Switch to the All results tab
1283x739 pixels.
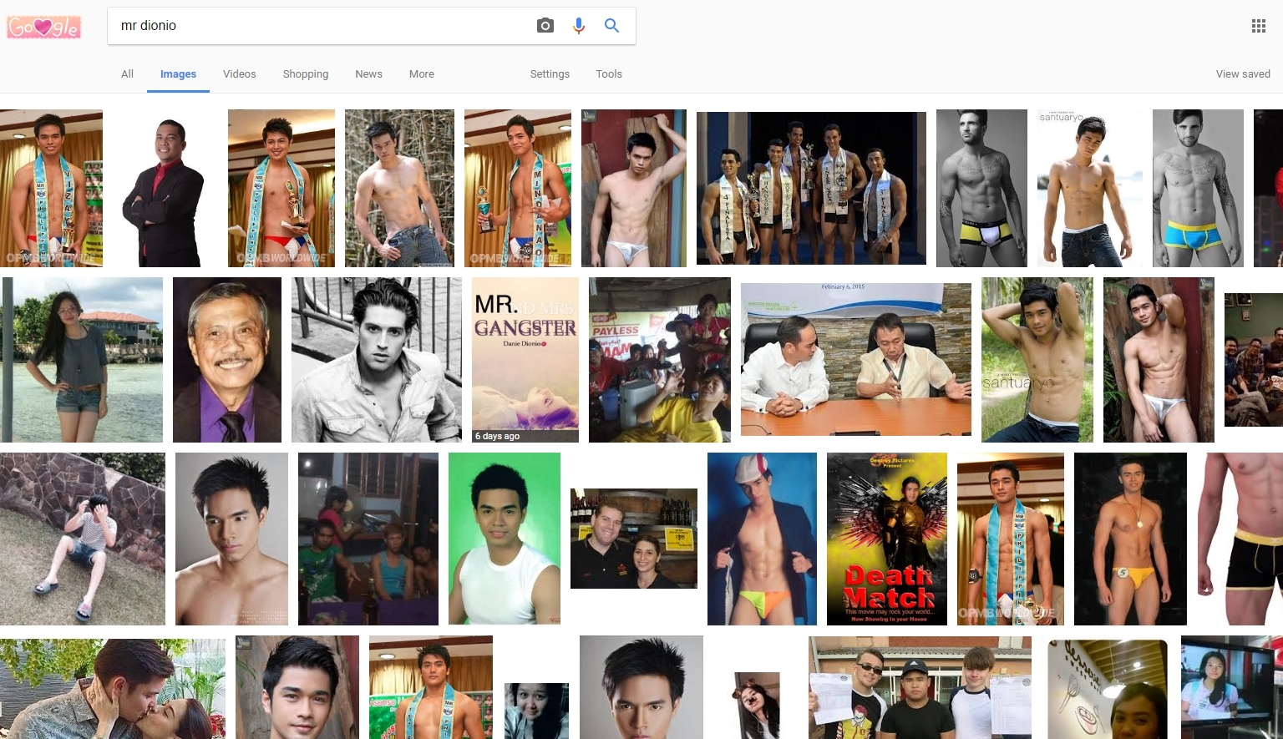[127, 73]
